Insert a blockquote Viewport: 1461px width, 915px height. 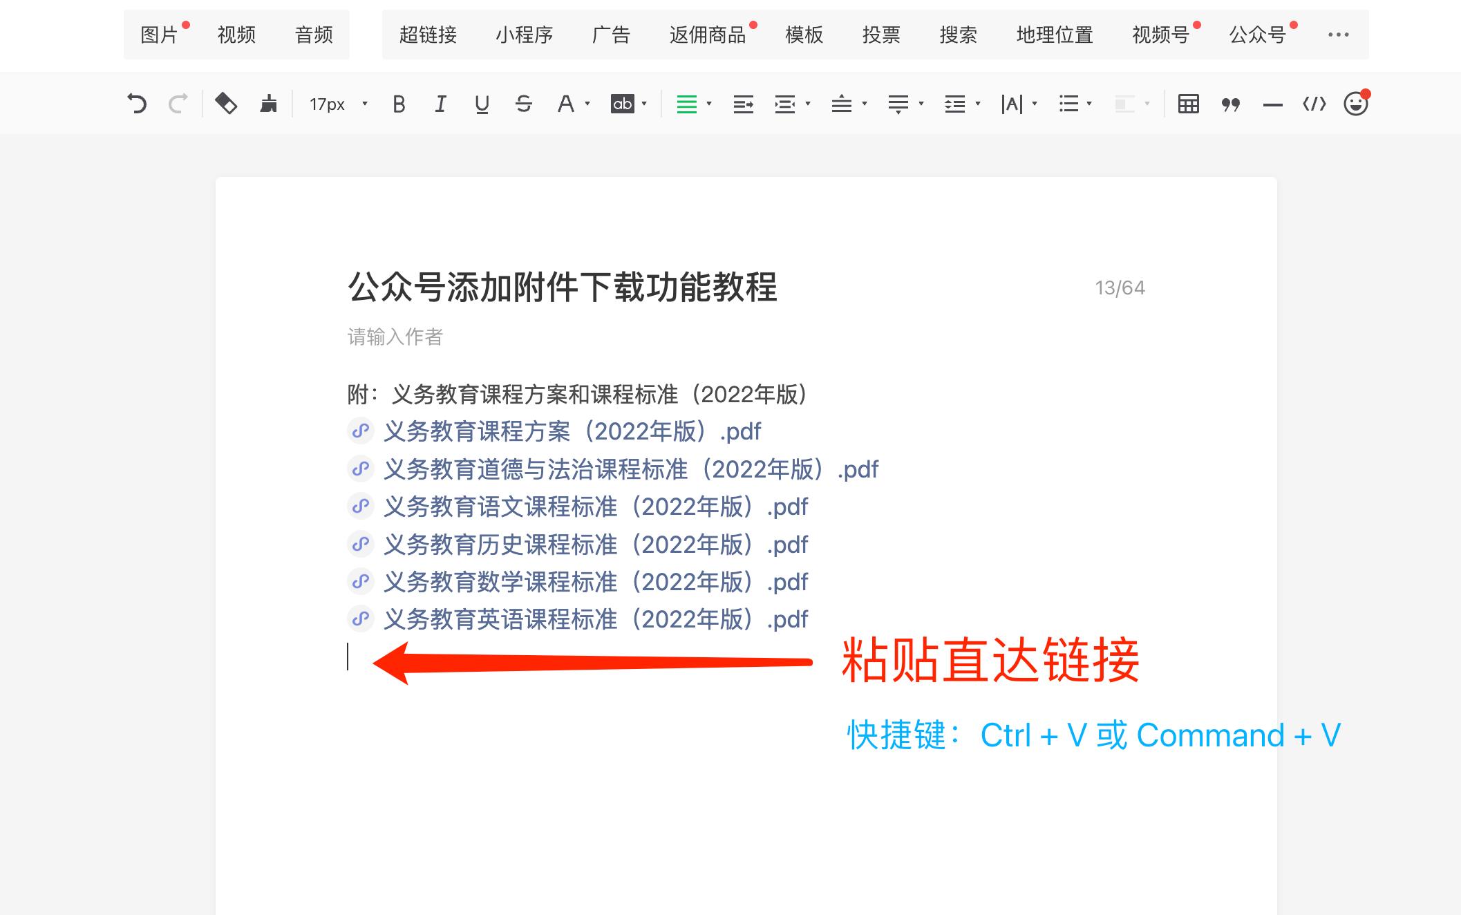pos(1230,103)
